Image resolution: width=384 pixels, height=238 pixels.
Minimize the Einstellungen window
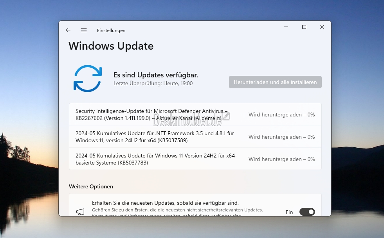point(286,27)
